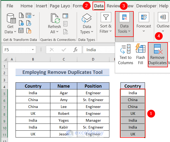Expand the Refresh All dropdown arrow
This screenshot has height=142, width=170.
pos(57,32)
